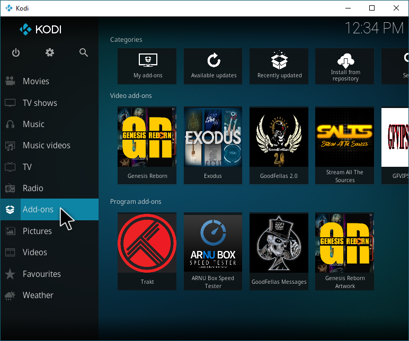Viewport: 409px width, 341px height.
Task: Launch ARNU Box Speed Tester
Action: (213, 251)
